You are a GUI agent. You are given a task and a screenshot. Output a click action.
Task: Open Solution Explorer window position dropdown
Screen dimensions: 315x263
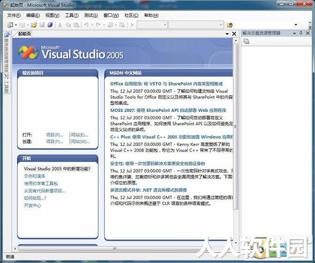pyautogui.click(x=294, y=33)
